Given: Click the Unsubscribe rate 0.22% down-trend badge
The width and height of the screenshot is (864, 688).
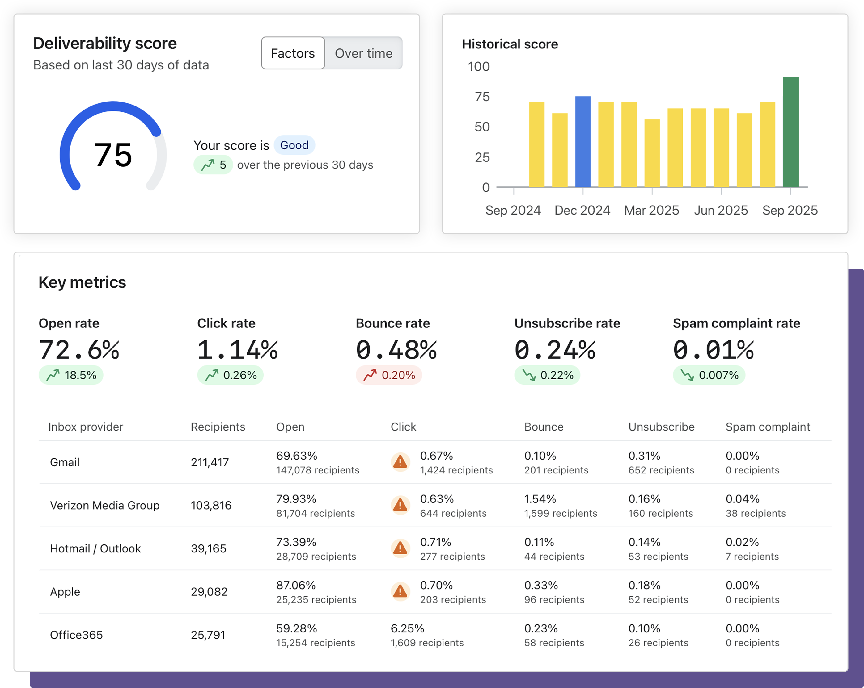Looking at the screenshot, I should coord(547,375).
